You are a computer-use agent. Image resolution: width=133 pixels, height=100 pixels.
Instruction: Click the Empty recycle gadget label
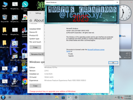(x=123, y=36)
